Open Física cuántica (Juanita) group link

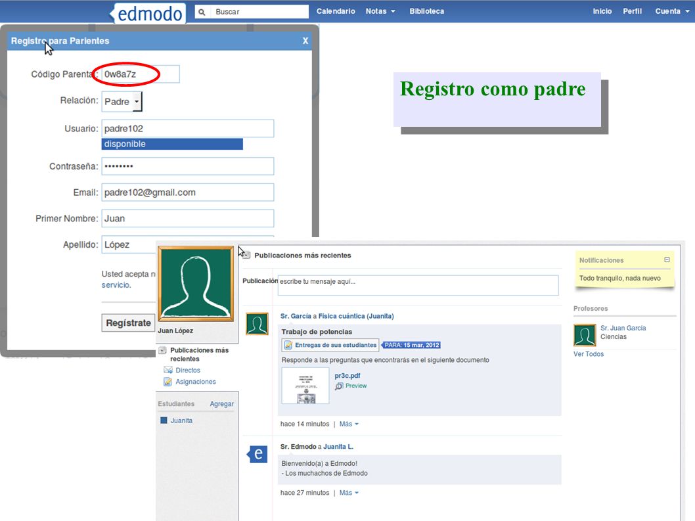tap(356, 316)
